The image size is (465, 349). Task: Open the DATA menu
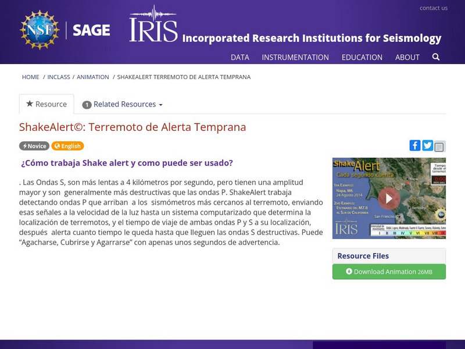tap(240, 57)
